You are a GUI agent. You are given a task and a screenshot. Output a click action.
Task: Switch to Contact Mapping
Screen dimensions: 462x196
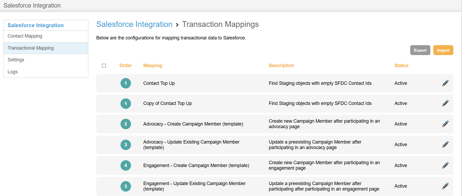(25, 36)
